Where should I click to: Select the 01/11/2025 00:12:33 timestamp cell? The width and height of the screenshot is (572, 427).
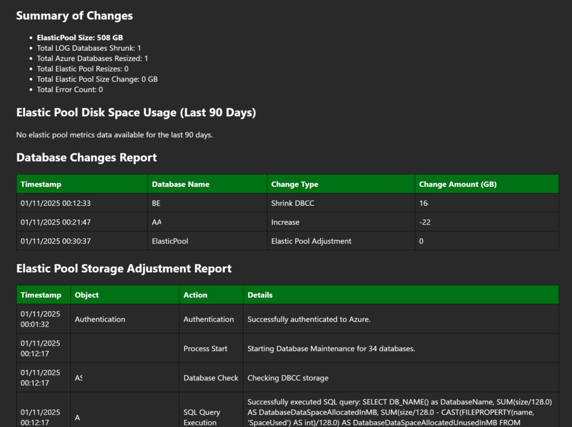click(x=55, y=203)
